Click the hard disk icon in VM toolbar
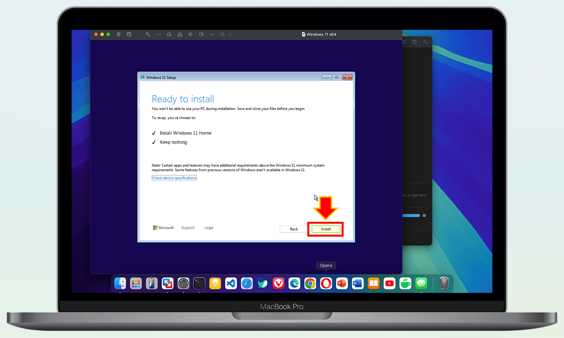The image size is (564, 338). [169, 34]
